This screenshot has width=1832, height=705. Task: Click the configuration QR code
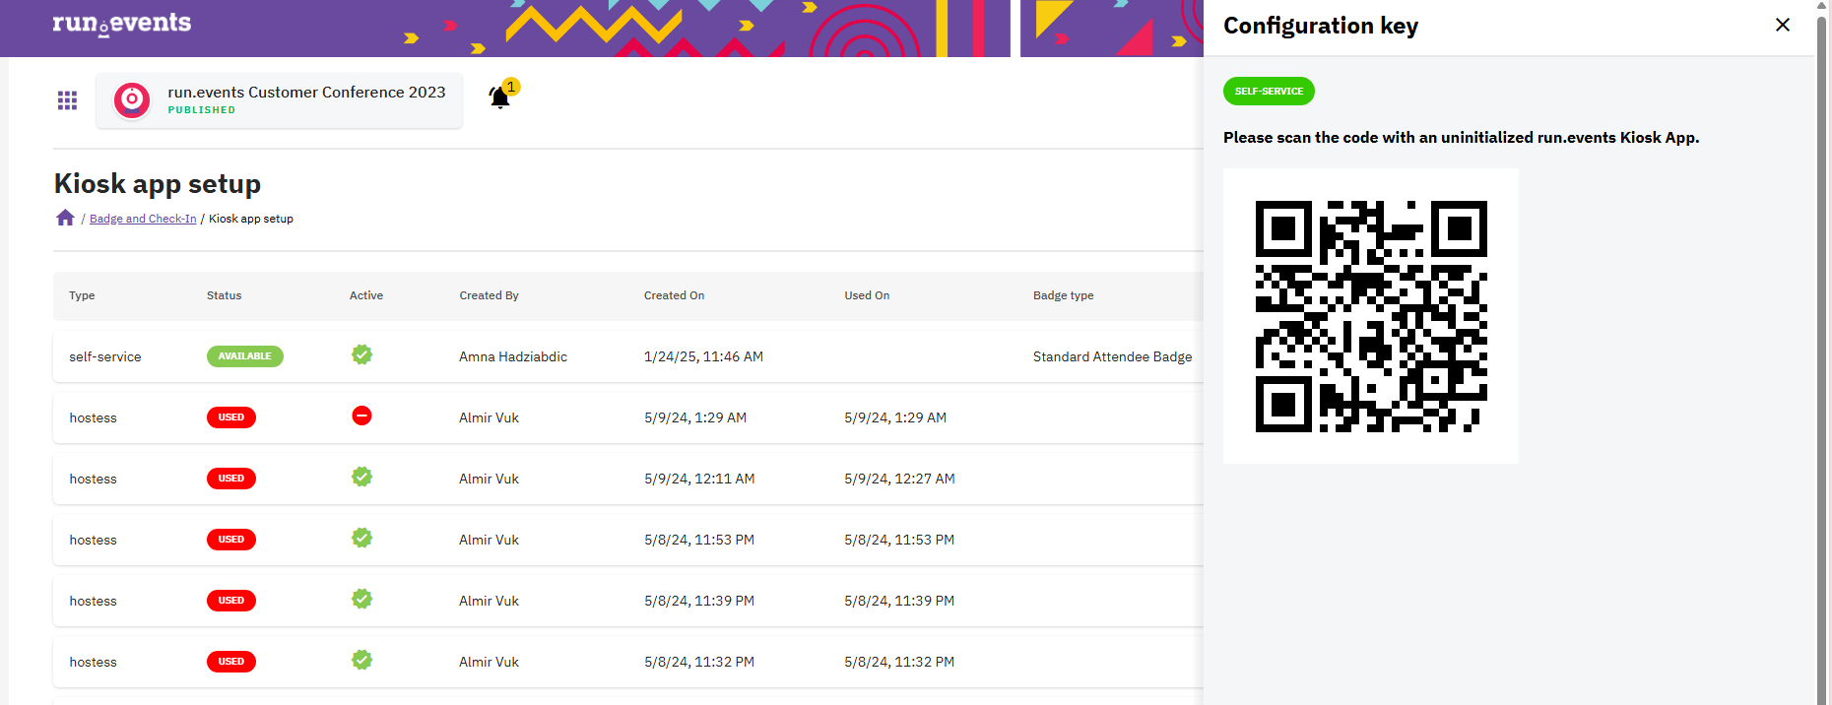pyautogui.click(x=1371, y=316)
